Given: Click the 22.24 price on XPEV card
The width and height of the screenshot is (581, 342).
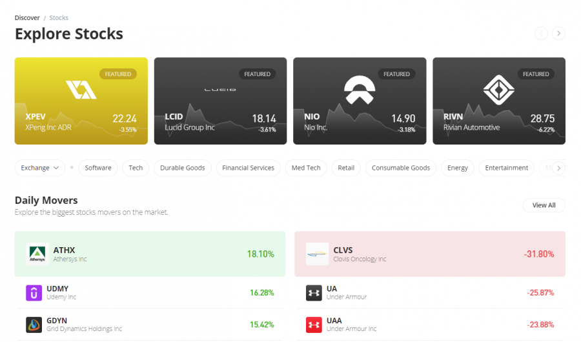Looking at the screenshot, I should click(x=125, y=119).
